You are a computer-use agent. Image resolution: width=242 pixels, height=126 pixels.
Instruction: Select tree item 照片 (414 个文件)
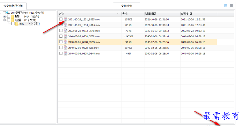pyautogui.click(x=27, y=16)
